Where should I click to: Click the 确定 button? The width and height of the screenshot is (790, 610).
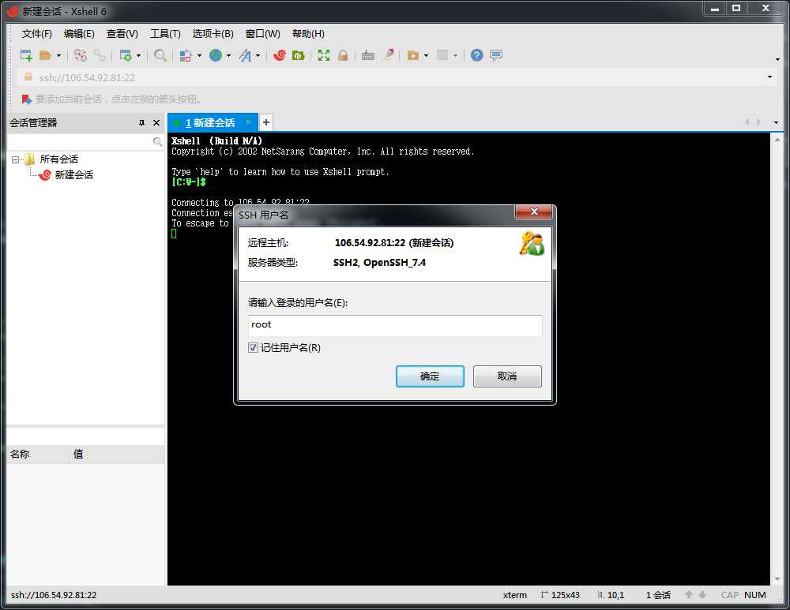pyautogui.click(x=430, y=376)
